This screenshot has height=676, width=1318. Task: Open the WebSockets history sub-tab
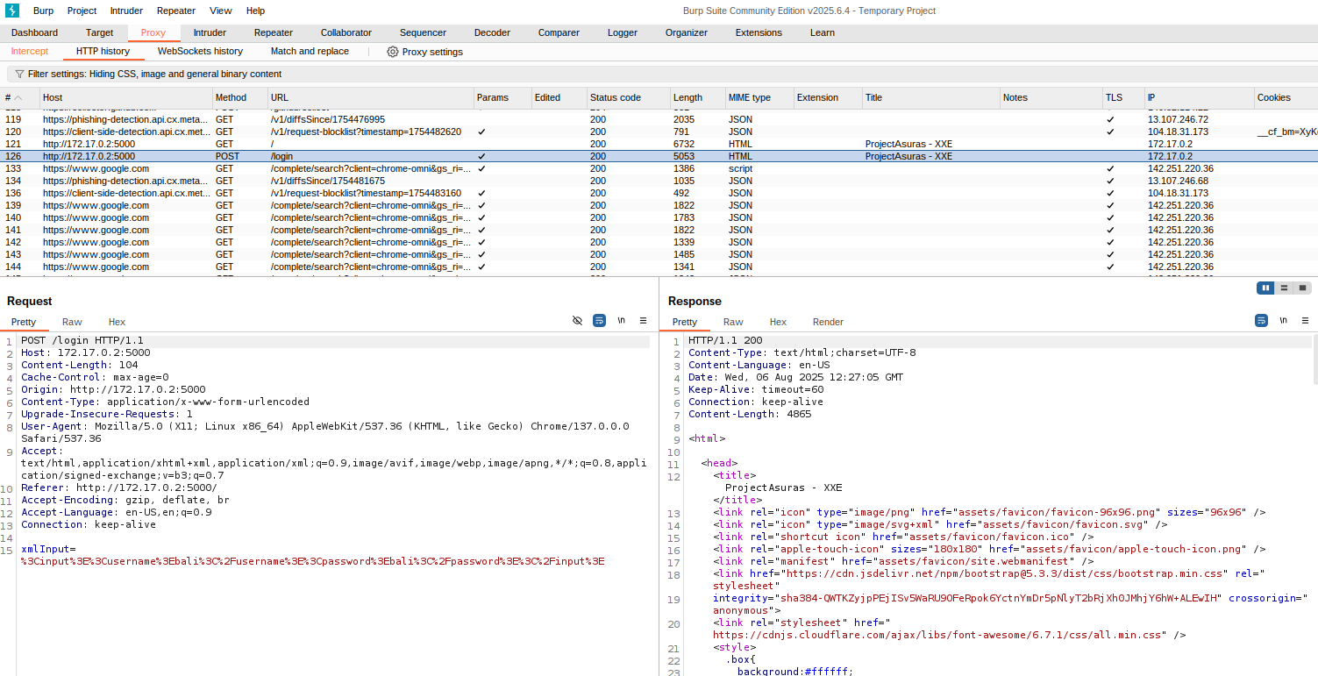200,51
